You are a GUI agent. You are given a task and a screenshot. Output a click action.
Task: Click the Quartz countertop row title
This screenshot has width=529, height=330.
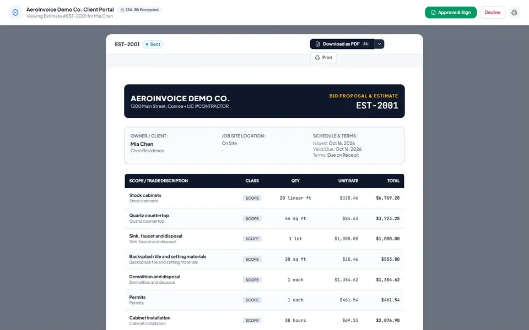click(x=149, y=216)
